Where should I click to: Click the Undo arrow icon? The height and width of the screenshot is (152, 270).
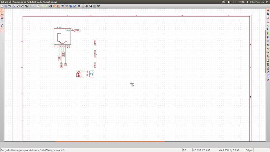tap(42, 6)
